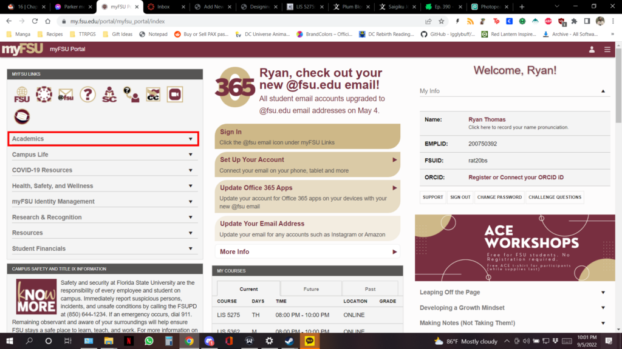622x349 pixels.
Task: Expand the Set Up Your Account item
Action: [x=307, y=165]
